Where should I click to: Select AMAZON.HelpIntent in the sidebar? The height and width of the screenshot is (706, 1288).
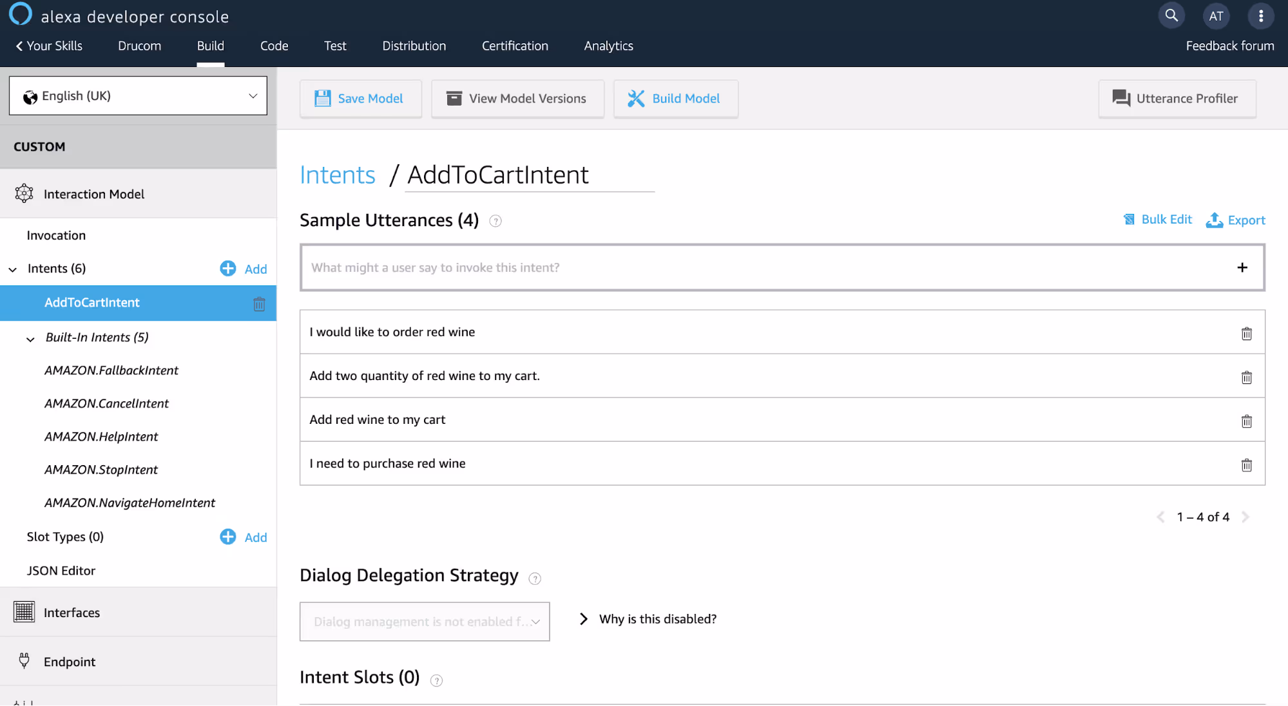[x=101, y=437]
